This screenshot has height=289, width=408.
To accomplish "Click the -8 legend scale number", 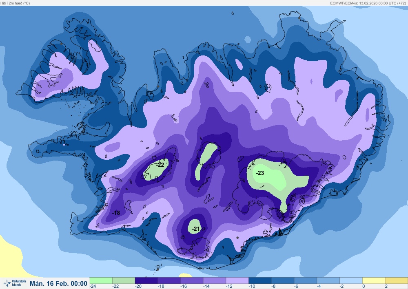I will (x=273, y=286).
